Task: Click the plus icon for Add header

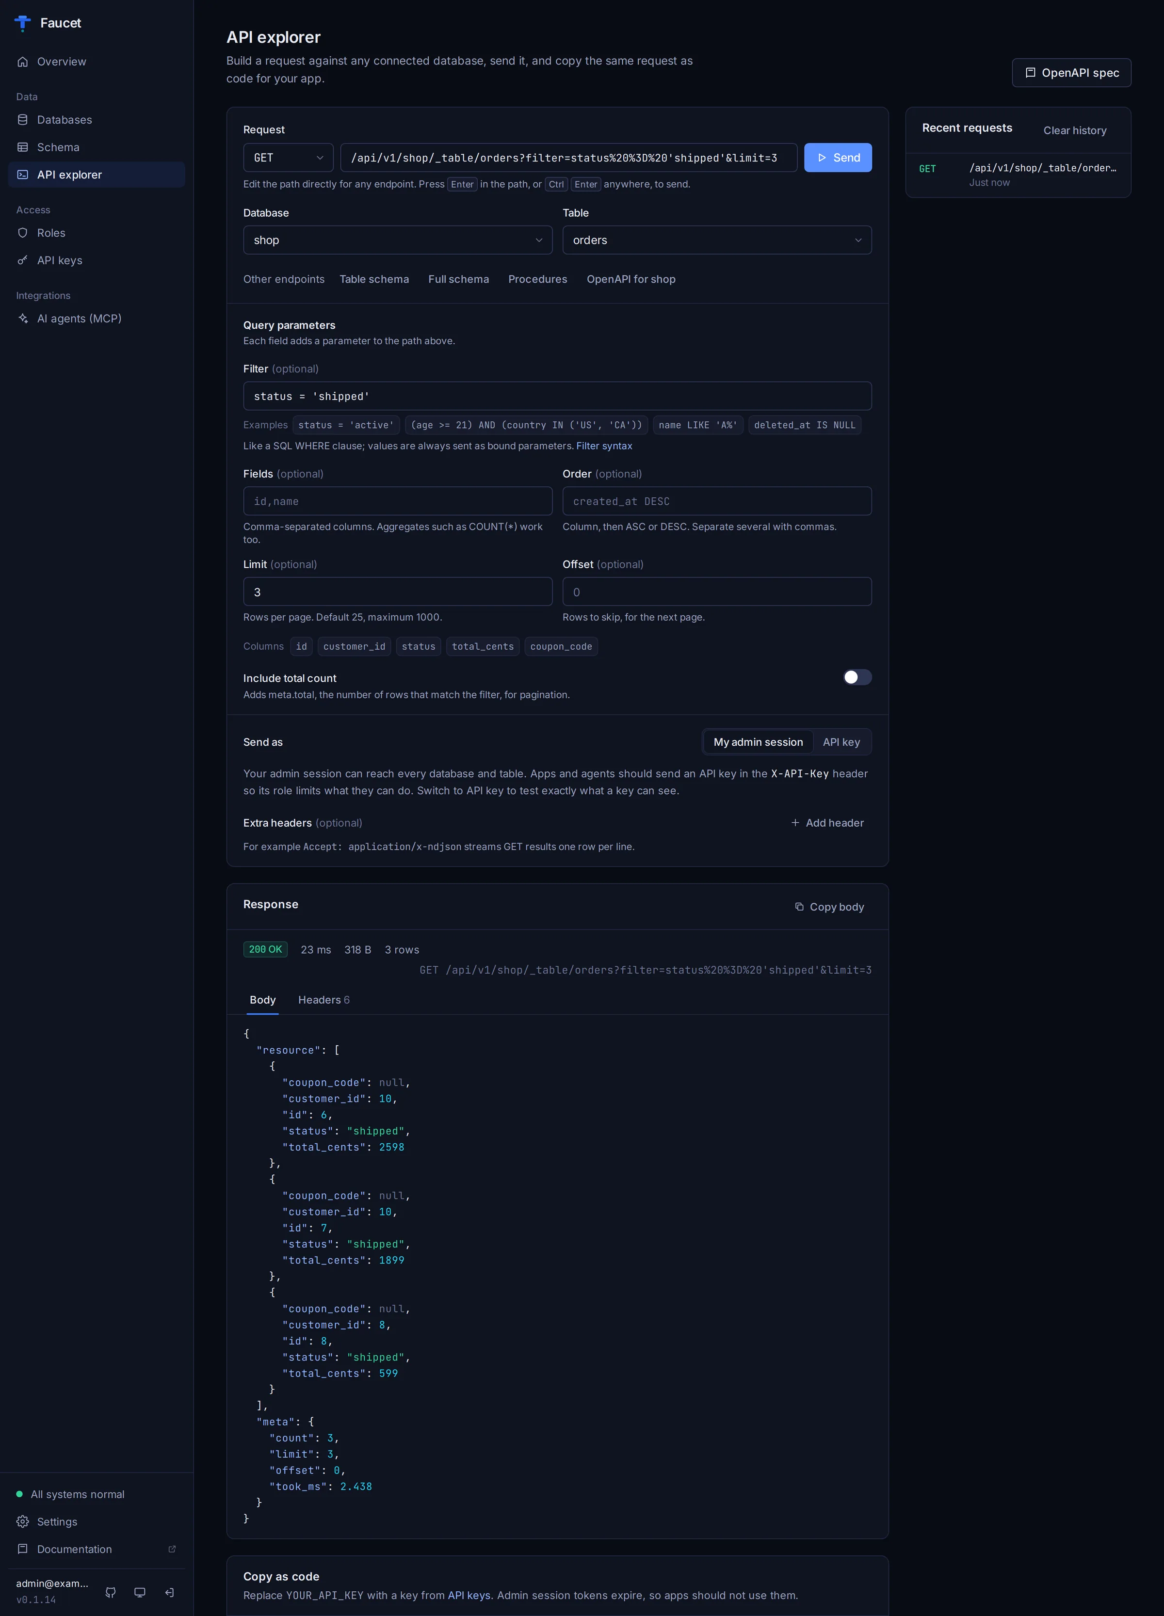Action: coord(795,823)
